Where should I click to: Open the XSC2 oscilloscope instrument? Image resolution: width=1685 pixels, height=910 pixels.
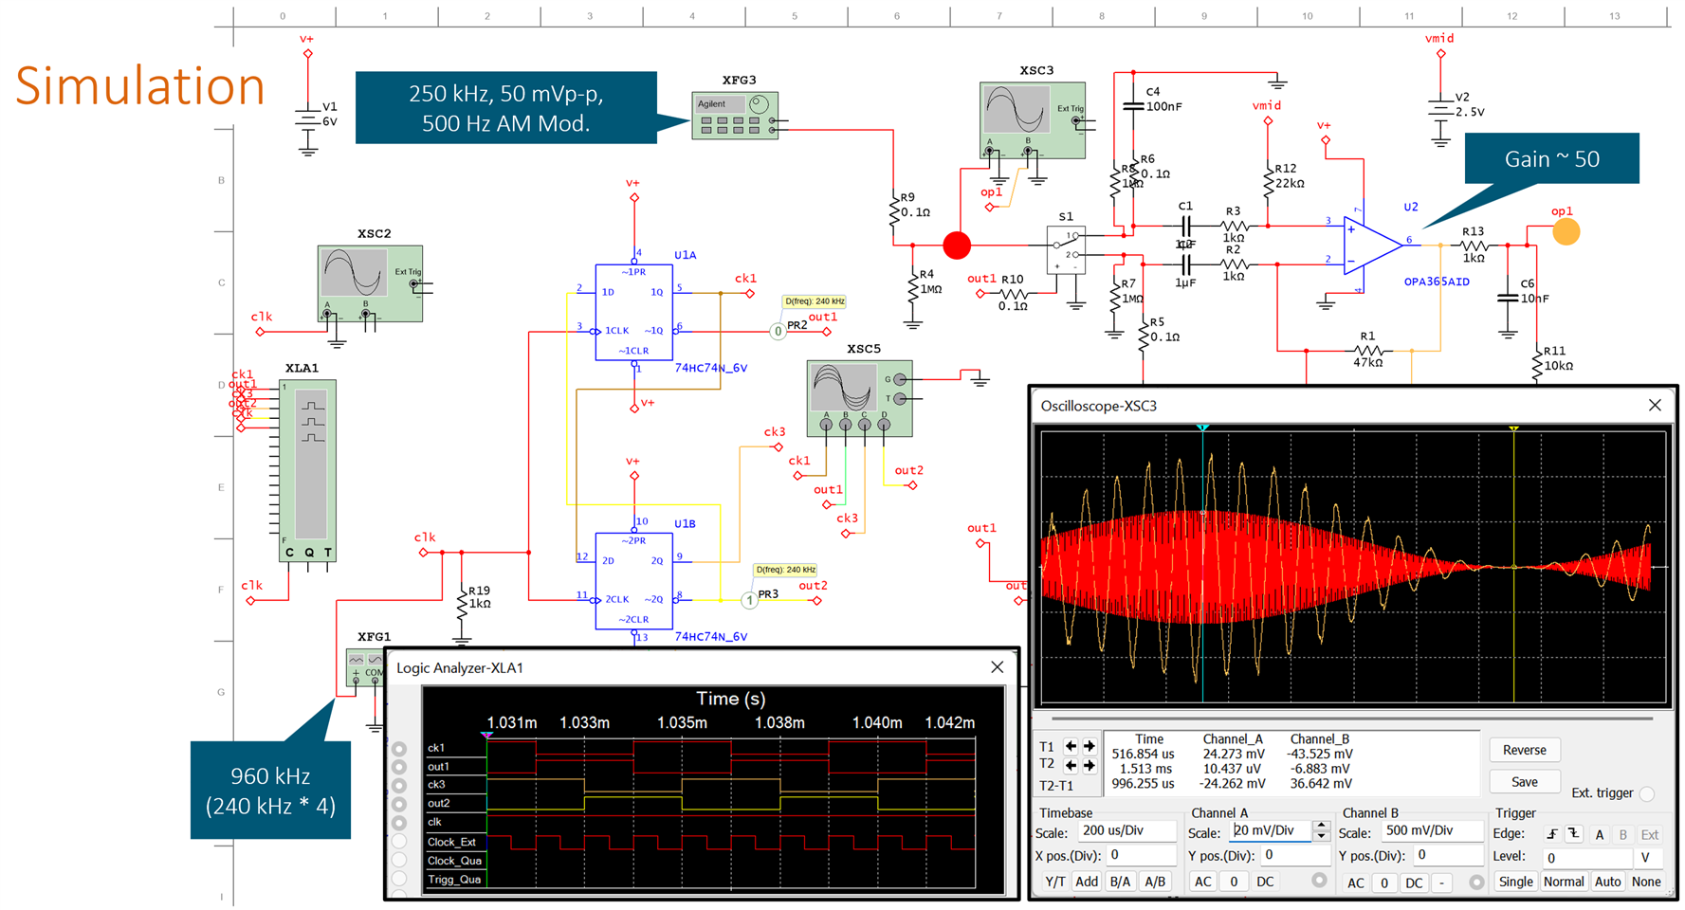370,283
